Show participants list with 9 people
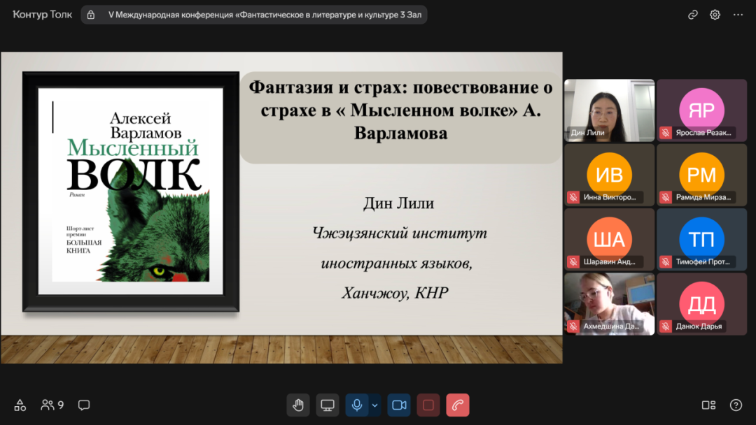This screenshot has width=756, height=425. (x=52, y=405)
